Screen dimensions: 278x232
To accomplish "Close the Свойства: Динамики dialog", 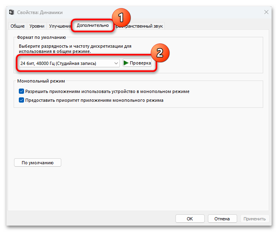I will pos(266,12).
